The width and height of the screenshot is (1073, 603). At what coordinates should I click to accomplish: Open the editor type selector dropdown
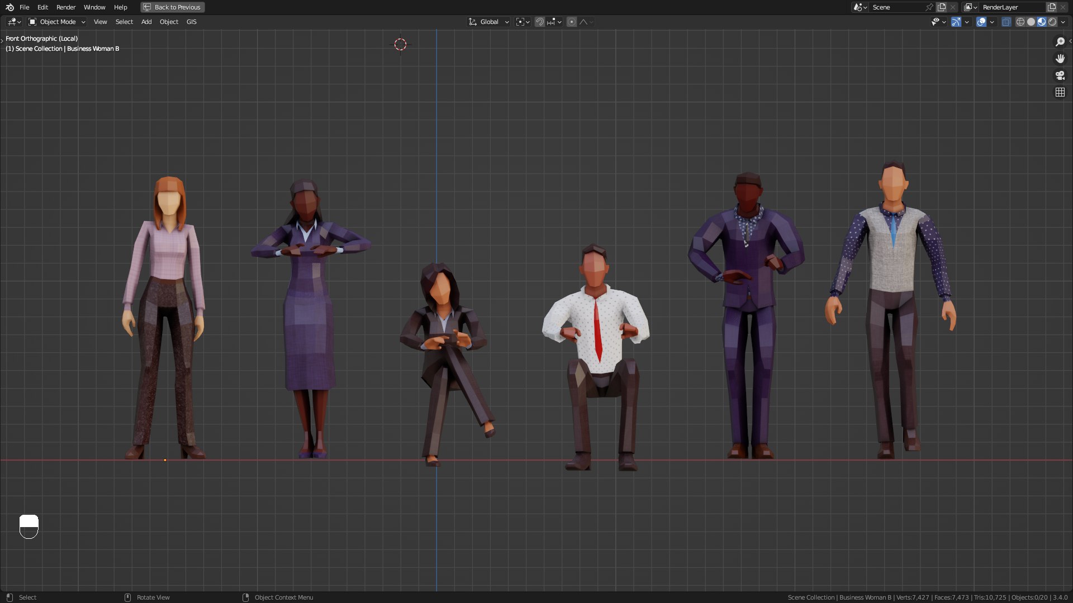click(14, 22)
